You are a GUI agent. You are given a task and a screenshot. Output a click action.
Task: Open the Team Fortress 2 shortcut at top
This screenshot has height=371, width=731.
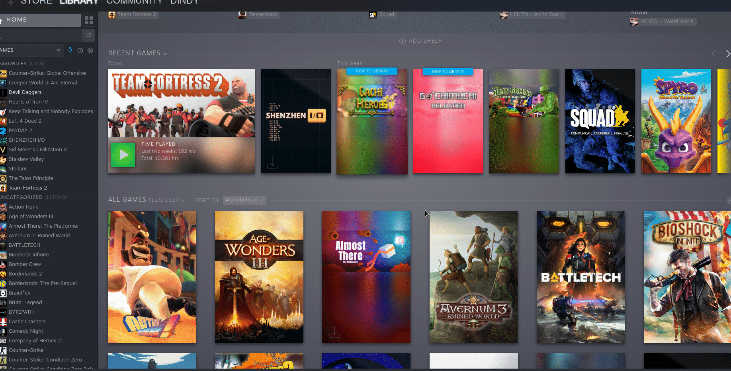(133, 15)
